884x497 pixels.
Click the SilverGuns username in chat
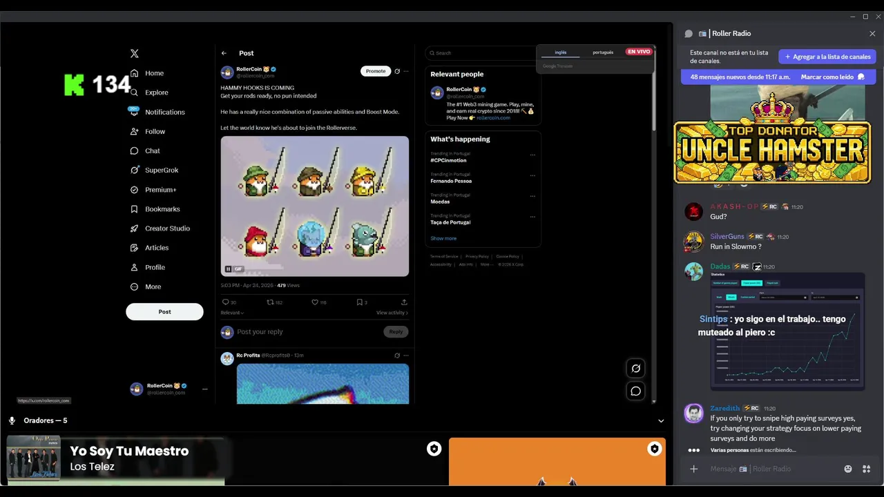click(x=727, y=237)
